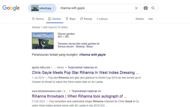
Task: Translate the sports.ndtv.com page
Action: [x=83, y=67]
